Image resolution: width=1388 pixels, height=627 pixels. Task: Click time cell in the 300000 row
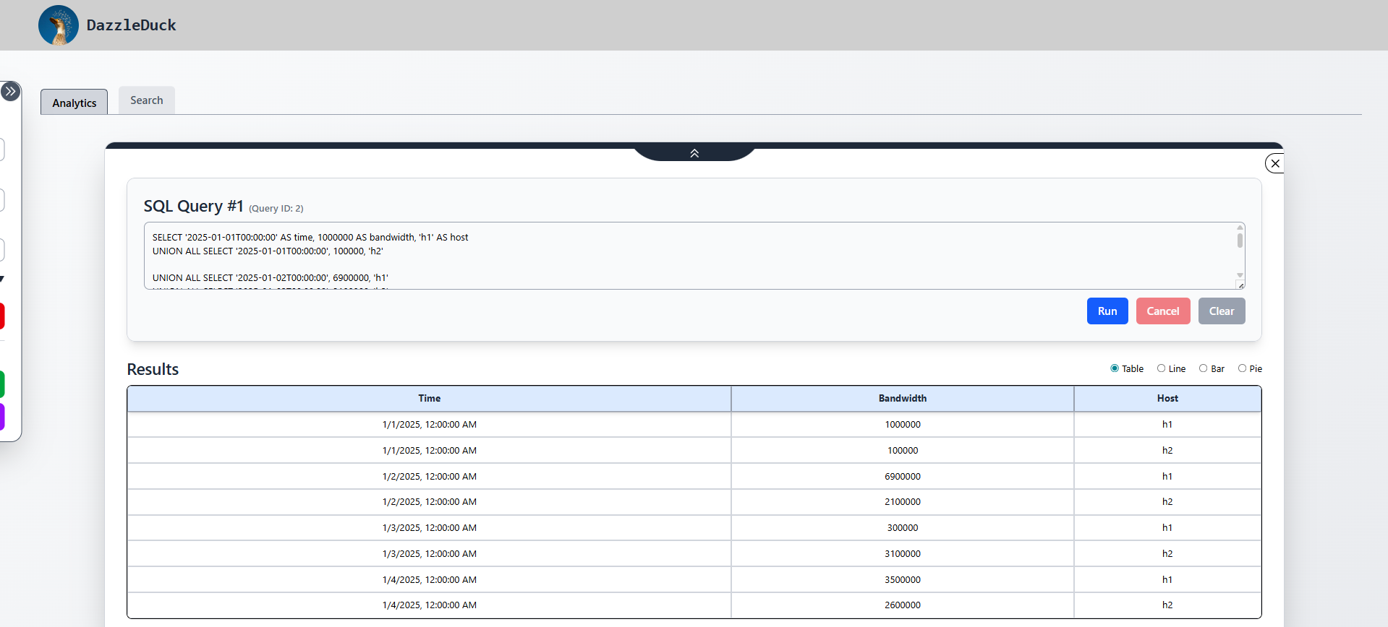coord(429,528)
